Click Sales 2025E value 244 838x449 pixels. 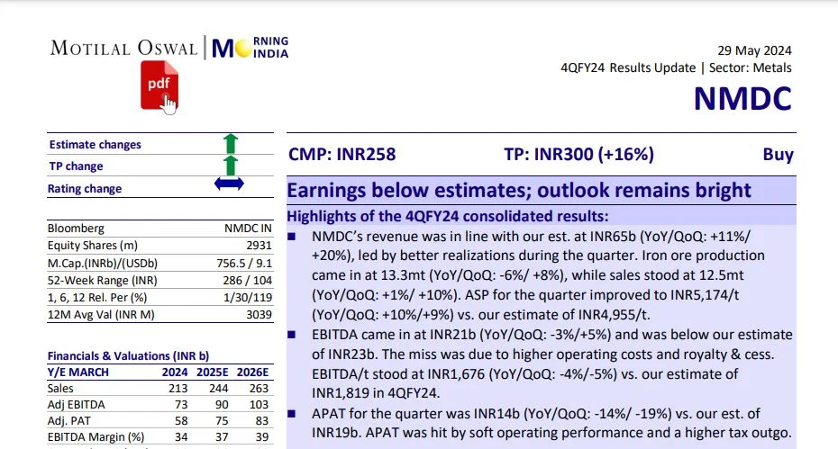pyautogui.click(x=219, y=389)
